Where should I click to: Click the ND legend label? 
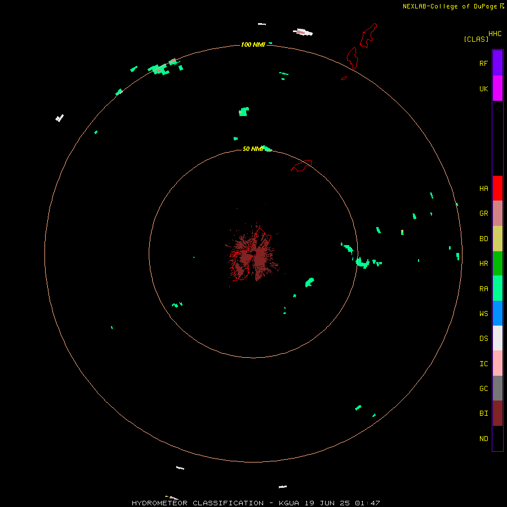point(483,439)
